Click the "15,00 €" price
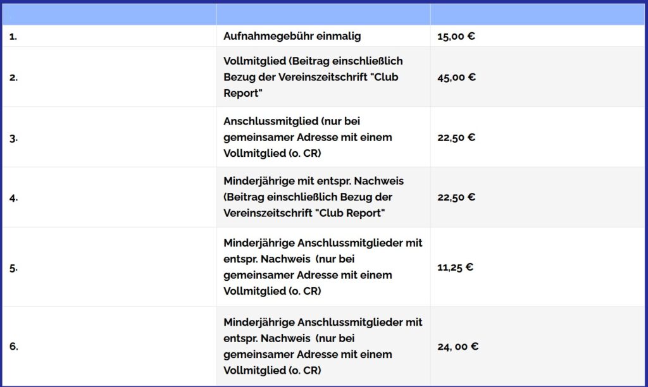 pos(456,36)
